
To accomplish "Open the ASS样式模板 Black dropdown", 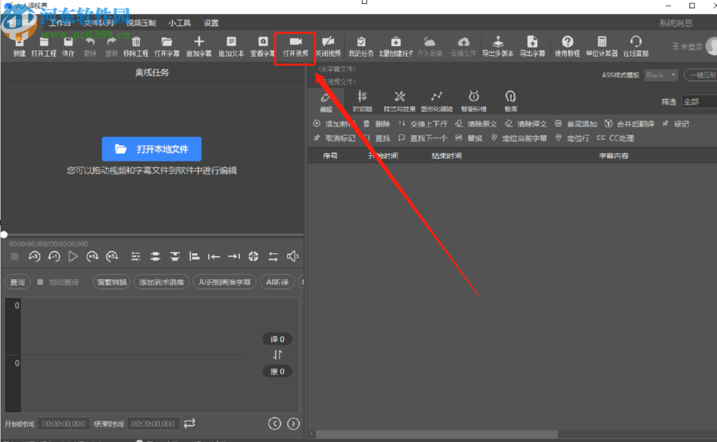I will coord(661,75).
